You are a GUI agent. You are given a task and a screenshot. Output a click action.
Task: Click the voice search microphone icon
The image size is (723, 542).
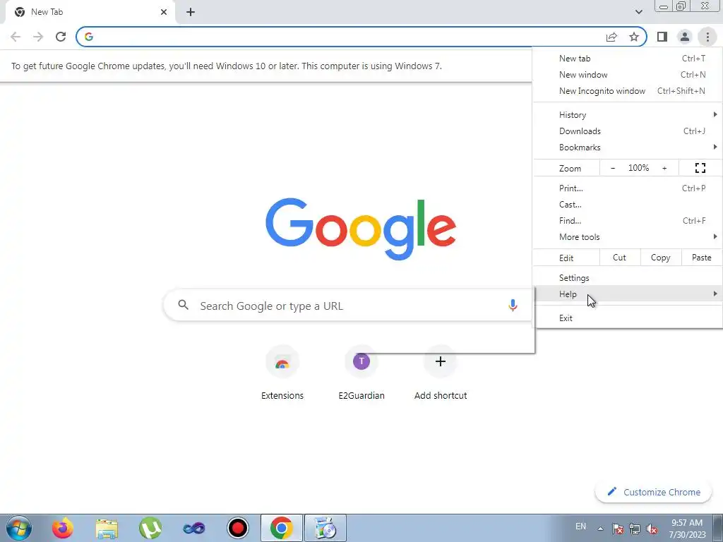point(513,306)
